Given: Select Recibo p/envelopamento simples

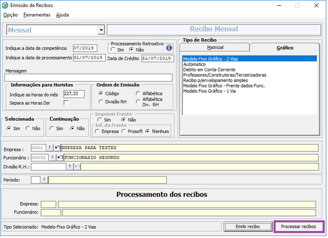Looking at the screenshot, I should [x=250, y=80].
